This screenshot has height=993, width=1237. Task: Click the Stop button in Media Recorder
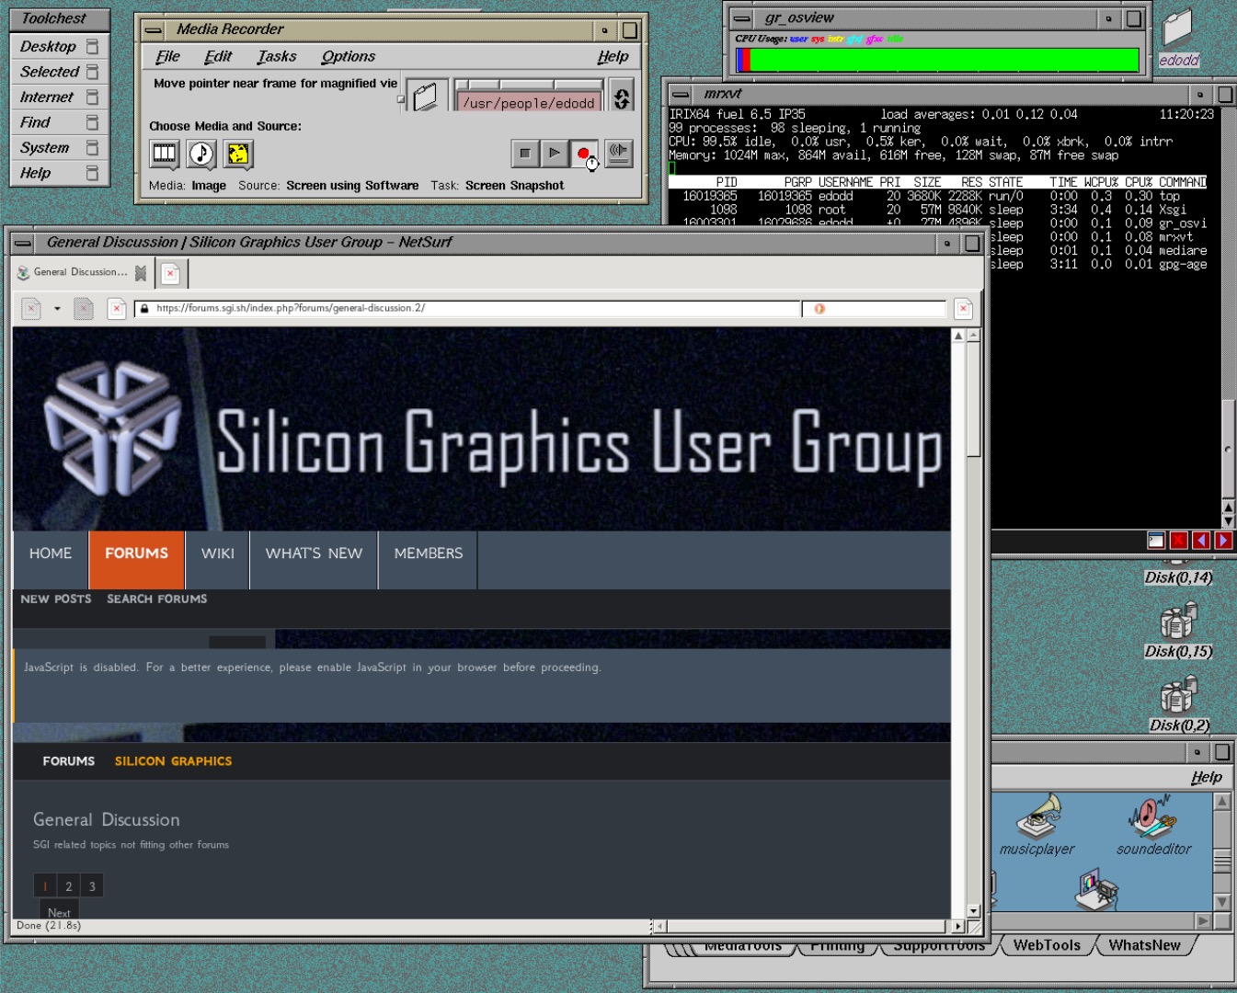click(x=525, y=154)
